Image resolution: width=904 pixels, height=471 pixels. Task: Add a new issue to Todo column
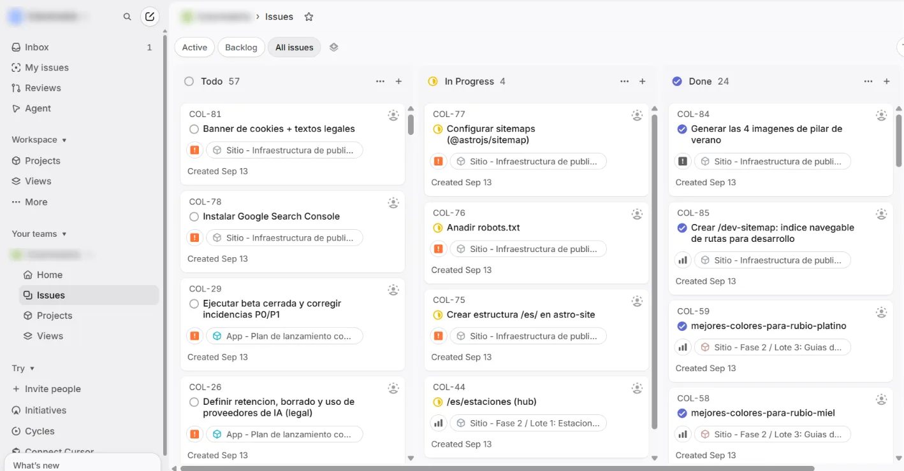pyautogui.click(x=399, y=81)
